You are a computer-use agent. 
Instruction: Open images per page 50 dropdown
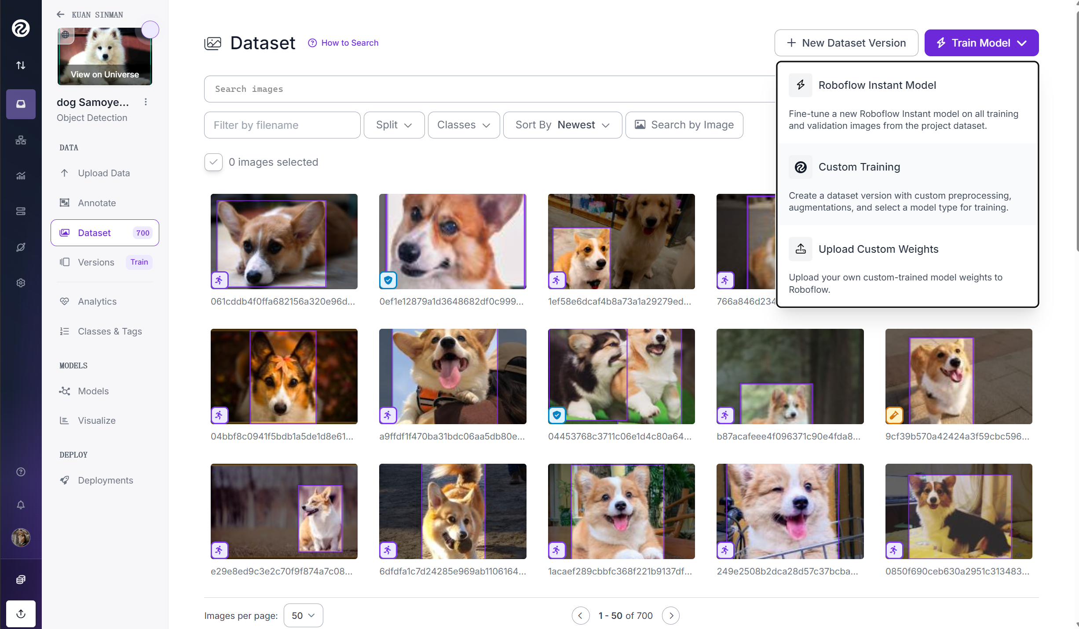[303, 615]
